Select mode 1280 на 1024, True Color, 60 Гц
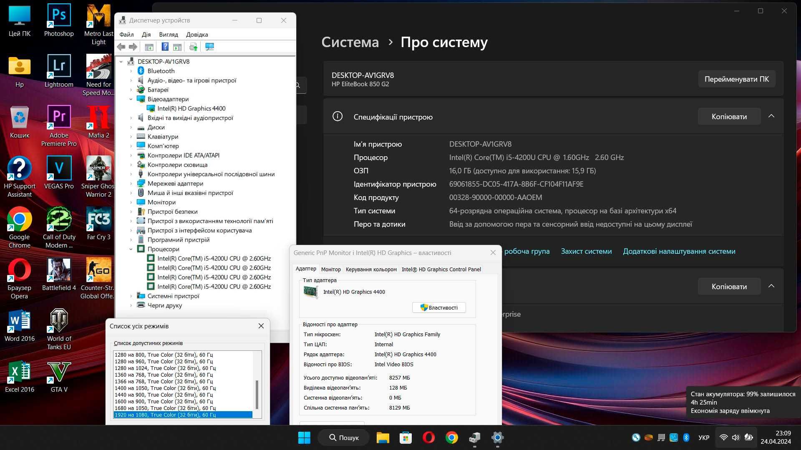Viewport: 801px width, 450px height. [183, 368]
